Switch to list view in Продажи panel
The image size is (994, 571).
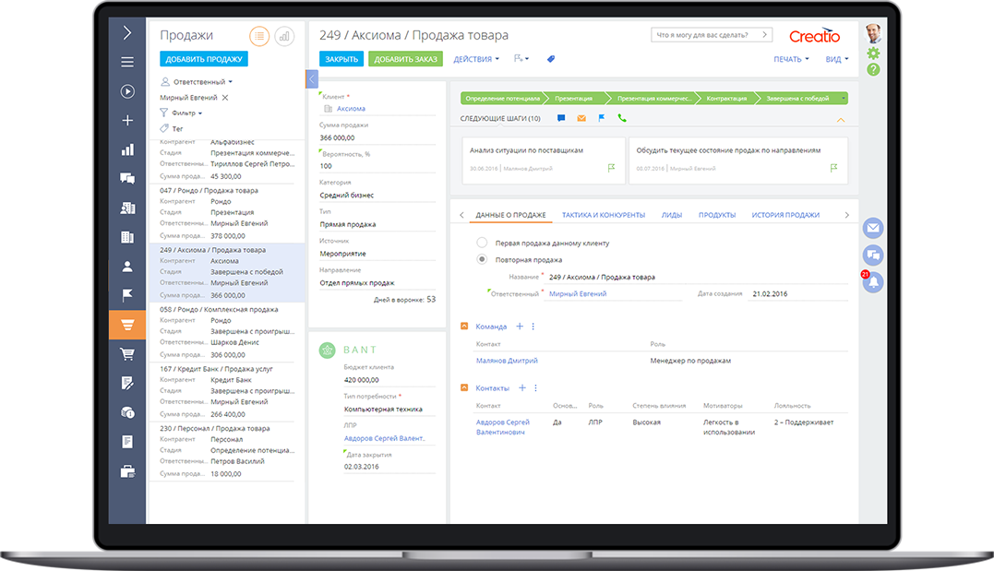coord(259,36)
